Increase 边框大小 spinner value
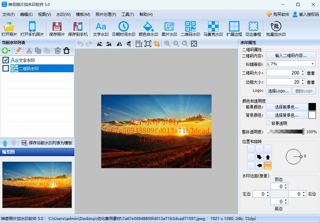Screen dimensions: 320x223 click(303, 80)
